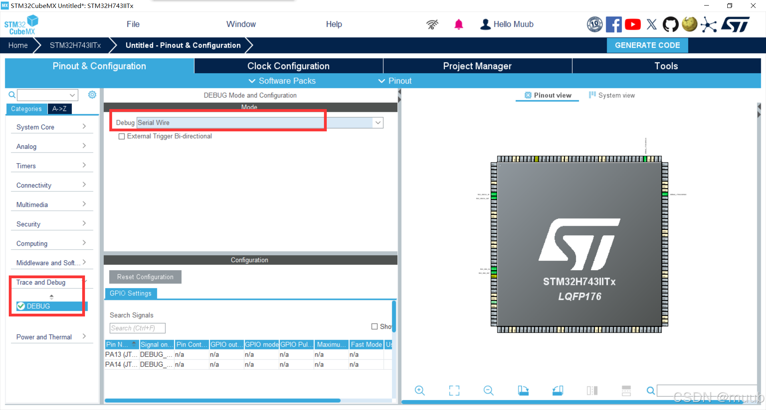
Task: Toggle the Show checkbox above signal search
Action: (x=375, y=326)
